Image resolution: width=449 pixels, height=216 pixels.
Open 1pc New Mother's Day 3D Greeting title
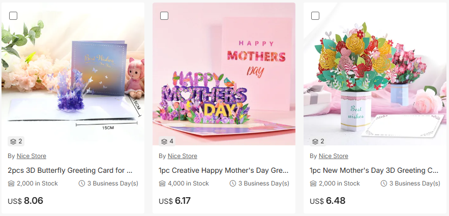(374, 170)
